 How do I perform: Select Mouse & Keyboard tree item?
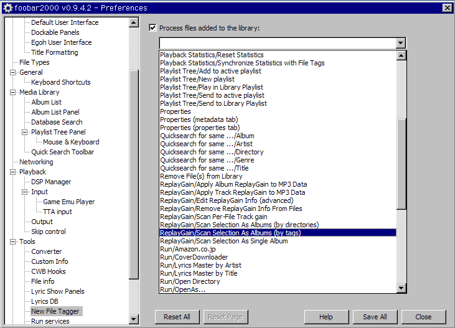point(71,142)
